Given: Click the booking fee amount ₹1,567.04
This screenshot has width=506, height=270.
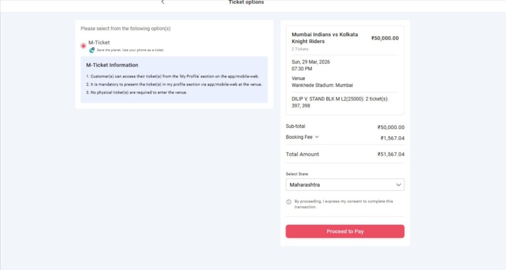Looking at the screenshot, I should pyautogui.click(x=392, y=138).
